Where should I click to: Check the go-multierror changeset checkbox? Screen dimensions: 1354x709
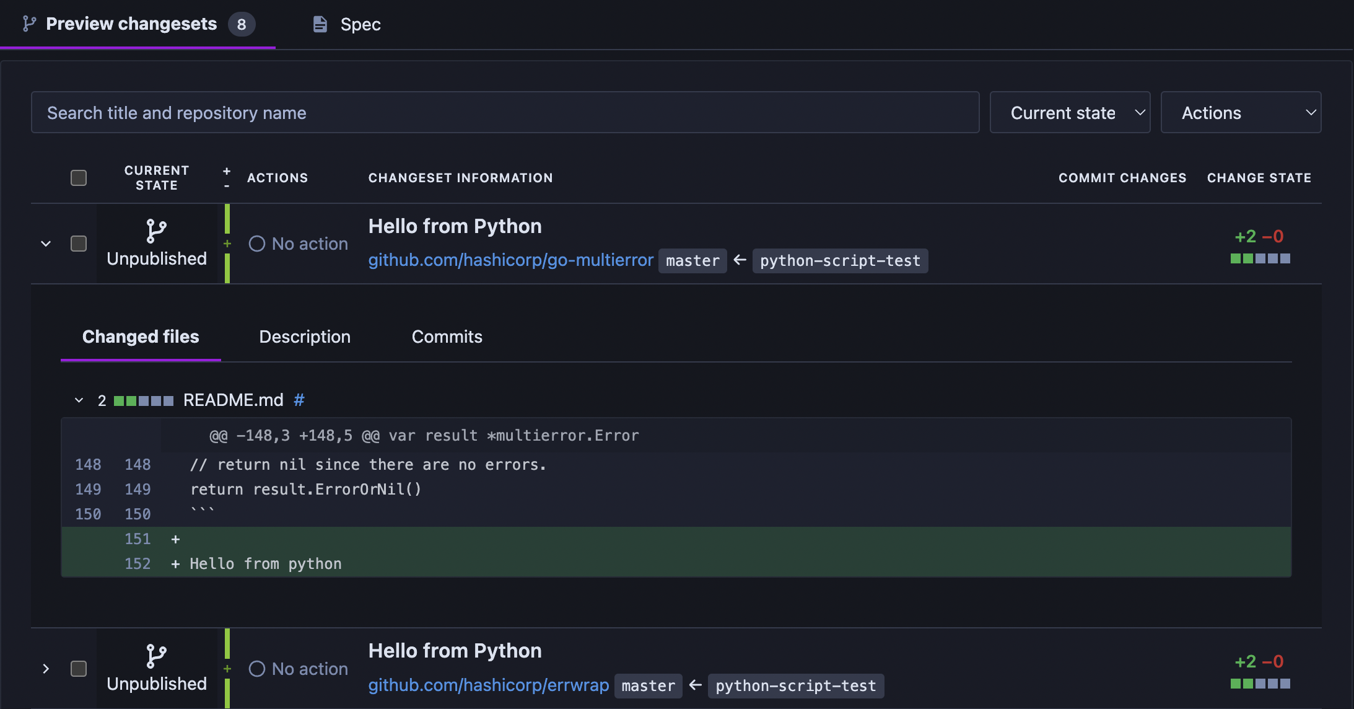tap(79, 244)
